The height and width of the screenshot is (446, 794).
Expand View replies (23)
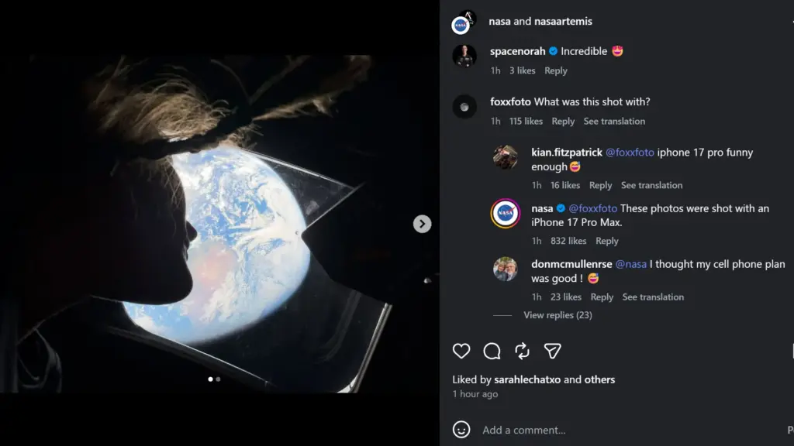(558, 315)
